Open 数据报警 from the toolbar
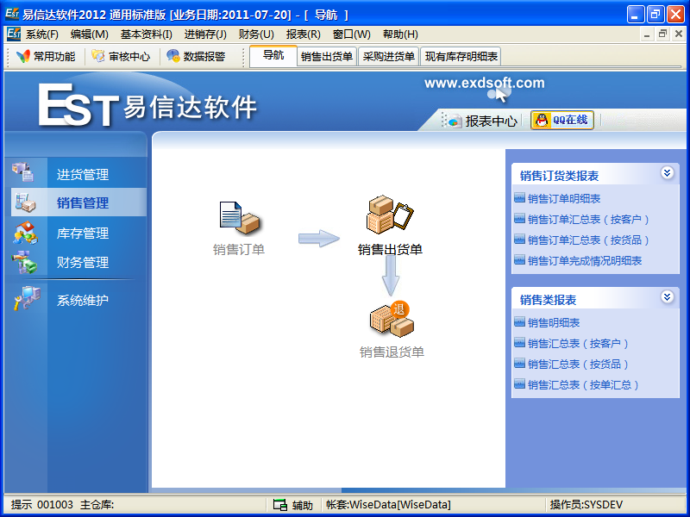Image resolution: width=690 pixels, height=517 pixels. [x=196, y=57]
